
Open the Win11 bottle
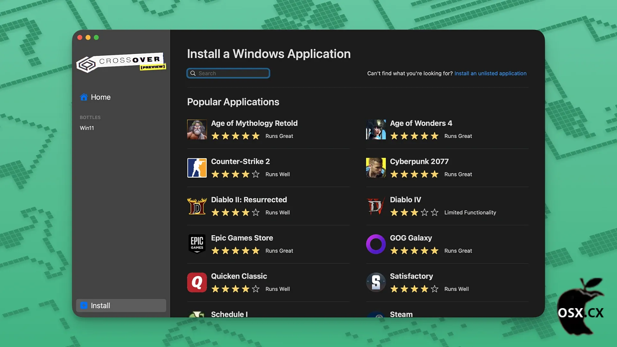pyautogui.click(x=87, y=128)
